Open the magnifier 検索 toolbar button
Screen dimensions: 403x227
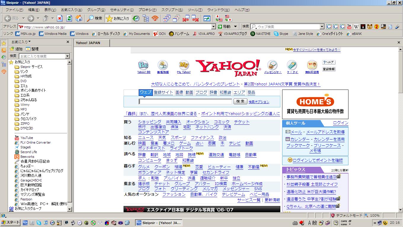[95, 18]
